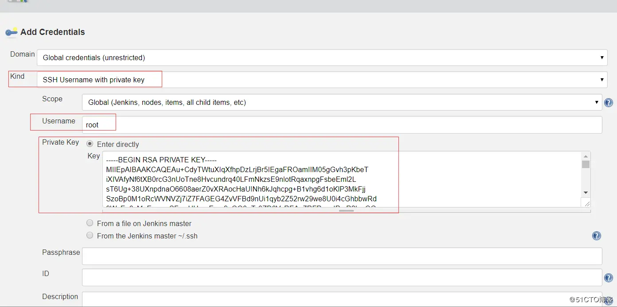
Task: Open help for the Scope field
Action: point(609,103)
